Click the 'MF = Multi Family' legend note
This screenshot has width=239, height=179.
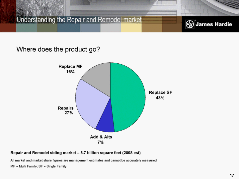click(x=39, y=166)
